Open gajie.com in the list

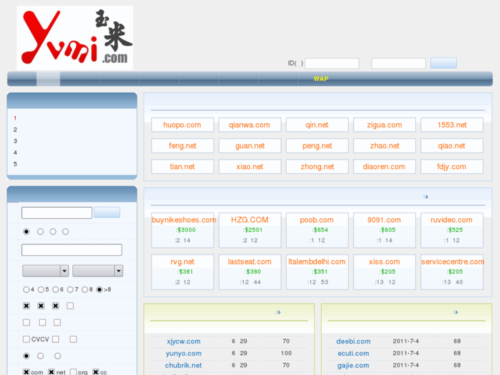coord(353,365)
